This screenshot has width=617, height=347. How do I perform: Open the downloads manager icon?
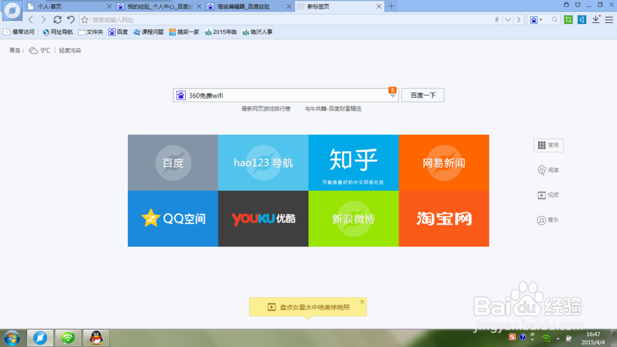(596, 20)
